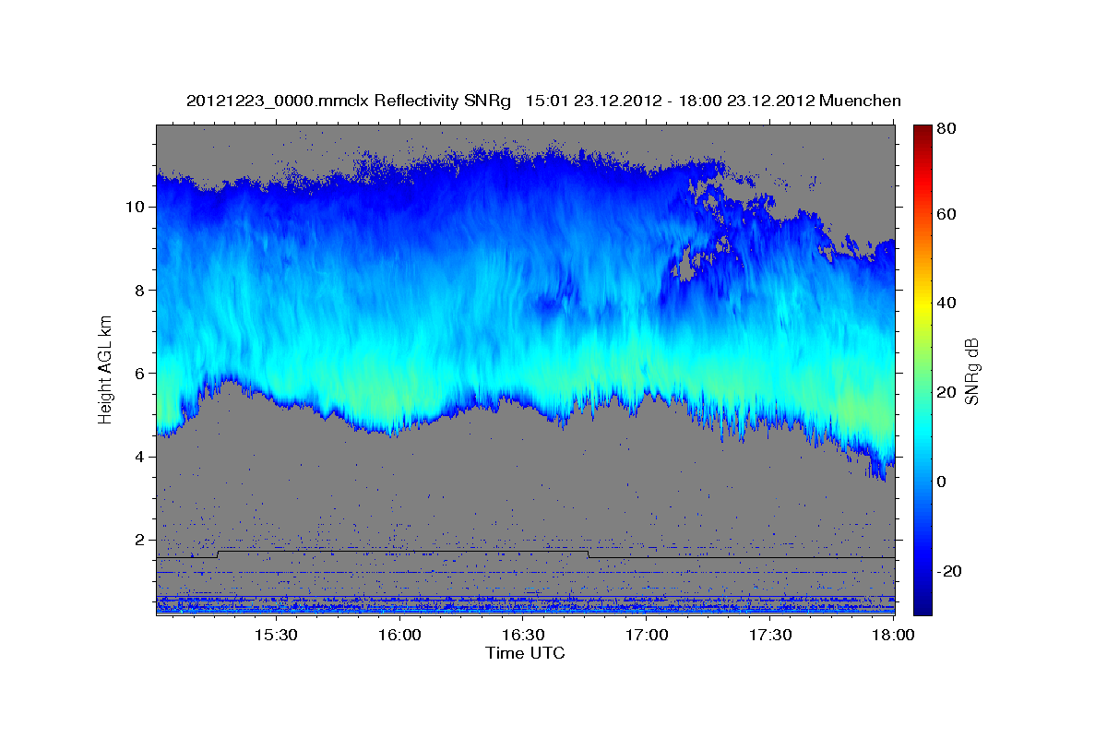Click the colorbar value 40
The image size is (1107, 738).
coord(946,303)
